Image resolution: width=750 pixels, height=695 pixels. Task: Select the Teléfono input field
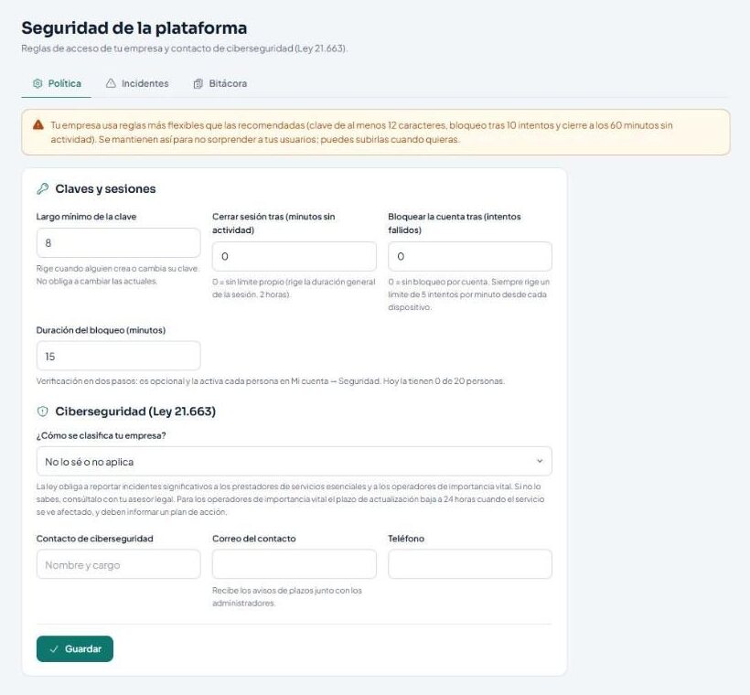(470, 564)
